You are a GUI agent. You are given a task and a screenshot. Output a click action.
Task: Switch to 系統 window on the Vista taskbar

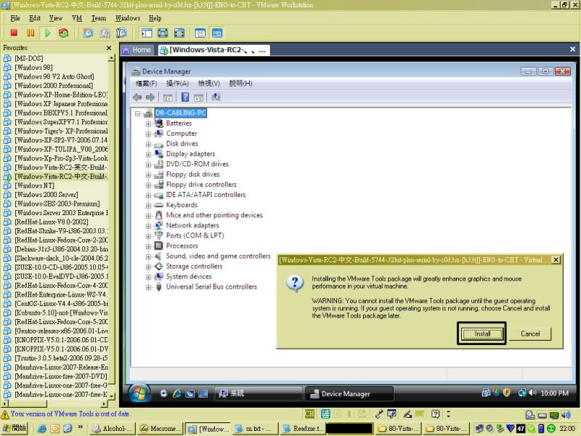click(x=259, y=393)
